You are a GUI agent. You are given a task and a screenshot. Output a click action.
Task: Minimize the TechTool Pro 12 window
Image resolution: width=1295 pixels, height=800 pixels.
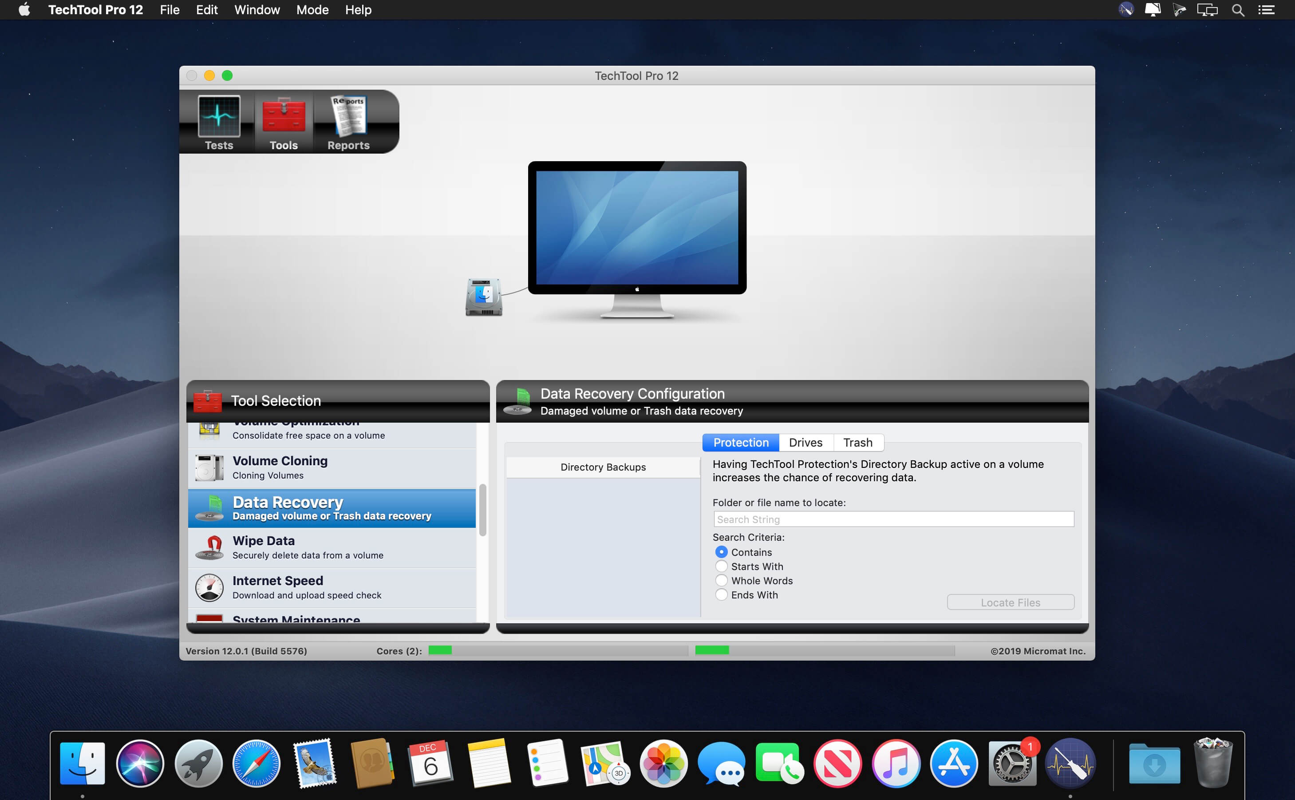(x=209, y=75)
